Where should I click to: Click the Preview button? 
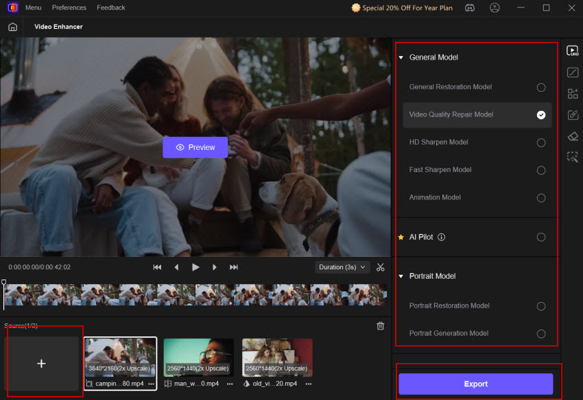click(x=195, y=147)
